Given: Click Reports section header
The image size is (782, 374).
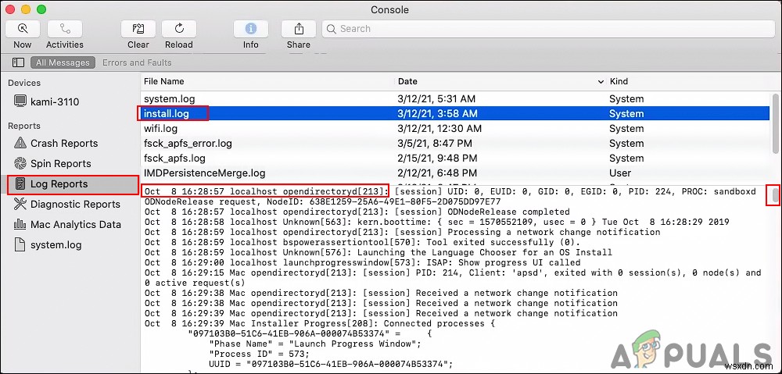Looking at the screenshot, I should [x=24, y=126].
